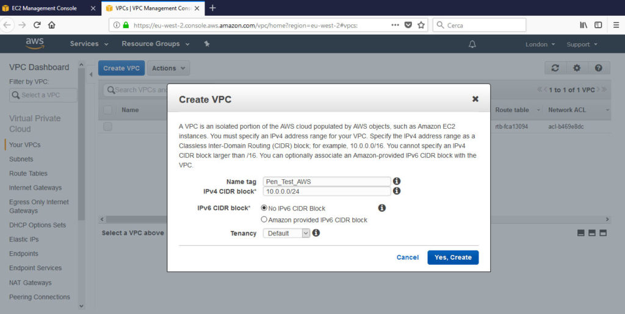Click the minimized bottom pane layout icon

pos(581,233)
